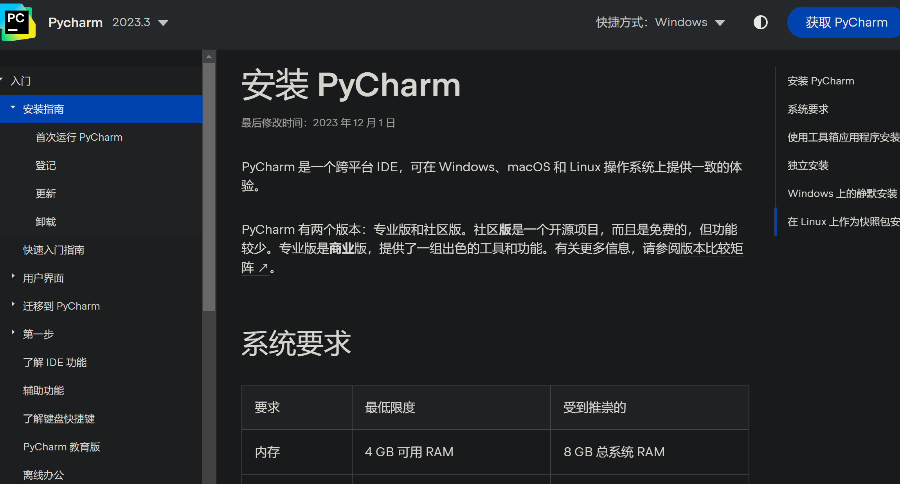The width and height of the screenshot is (900, 484).
Task: Jump to 系统要求 in right contents panel
Action: pos(808,109)
